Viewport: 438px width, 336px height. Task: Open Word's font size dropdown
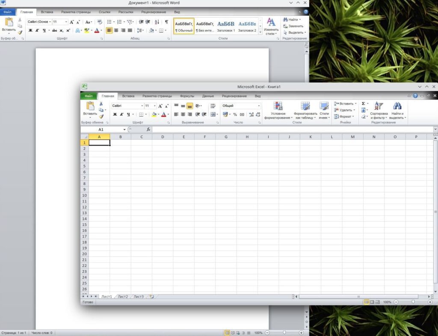click(x=66, y=22)
